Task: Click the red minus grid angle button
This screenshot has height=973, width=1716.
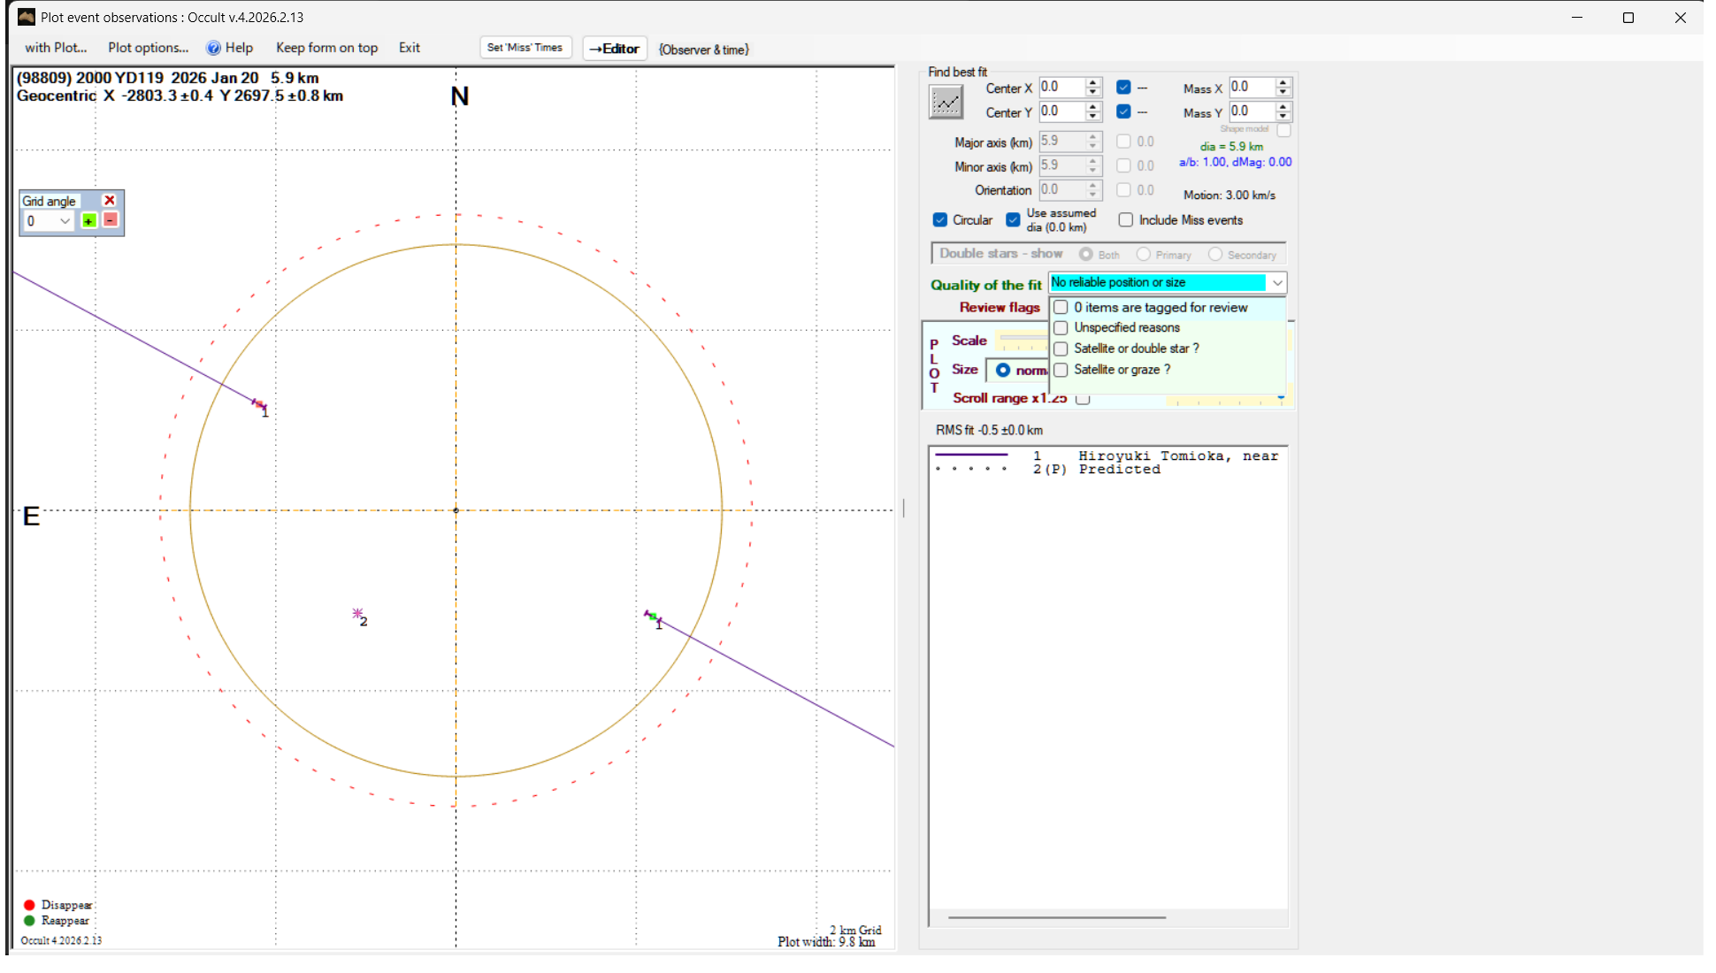Action: (111, 219)
